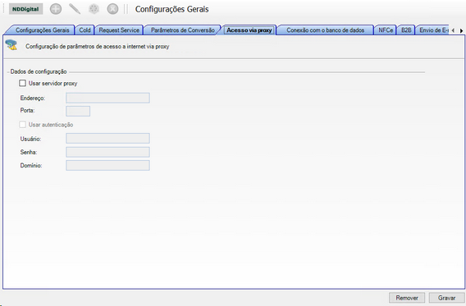Open the B2B tab
Viewport: 466px width, 306px height.
pyautogui.click(x=406, y=30)
